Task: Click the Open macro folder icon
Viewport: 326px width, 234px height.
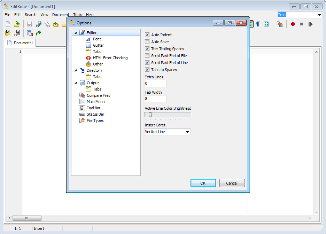Action: pyautogui.click(x=8, y=33)
